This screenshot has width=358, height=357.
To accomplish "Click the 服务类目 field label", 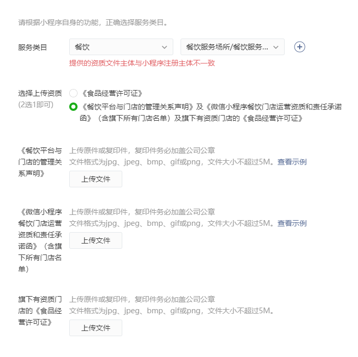I will (32, 47).
